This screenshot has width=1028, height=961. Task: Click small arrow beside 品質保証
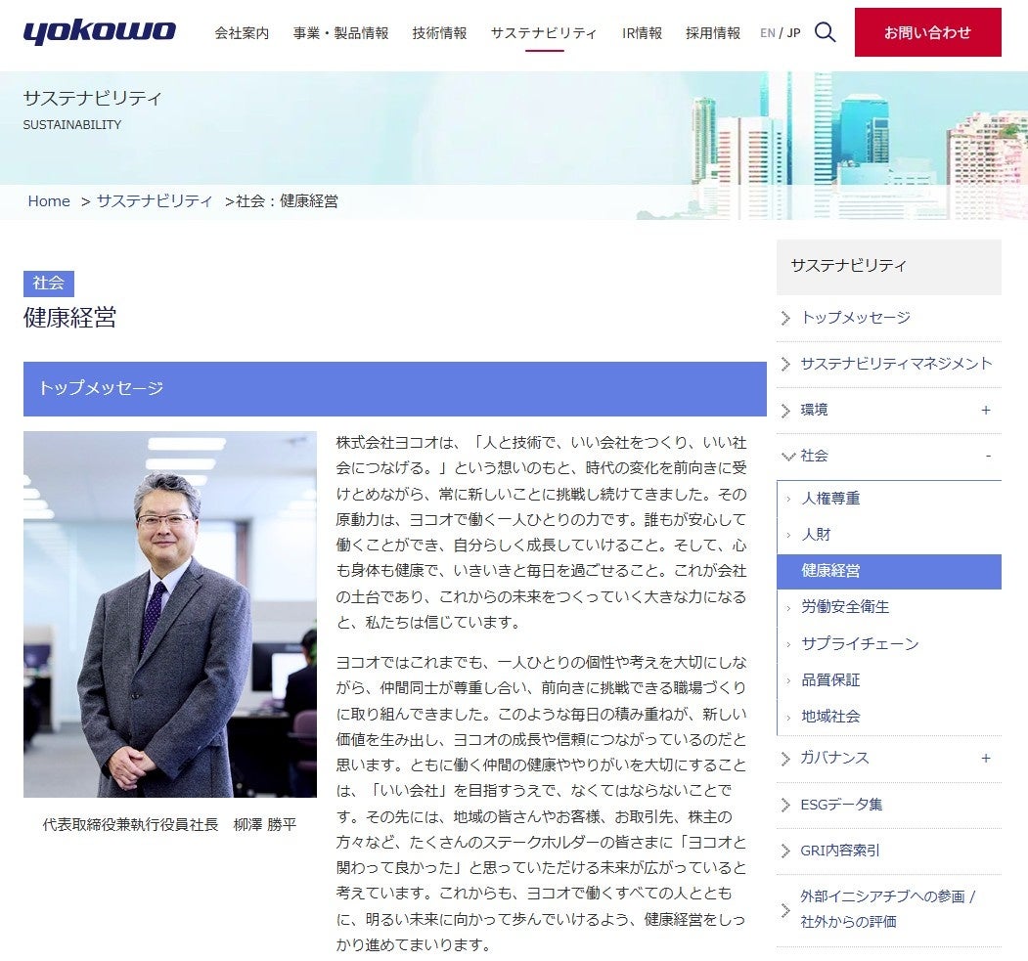tap(788, 680)
